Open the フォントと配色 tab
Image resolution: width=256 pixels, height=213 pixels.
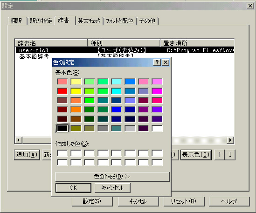(120, 21)
